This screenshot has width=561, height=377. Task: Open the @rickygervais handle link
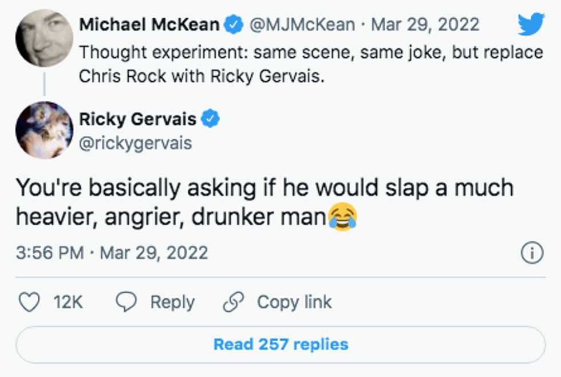click(x=135, y=143)
